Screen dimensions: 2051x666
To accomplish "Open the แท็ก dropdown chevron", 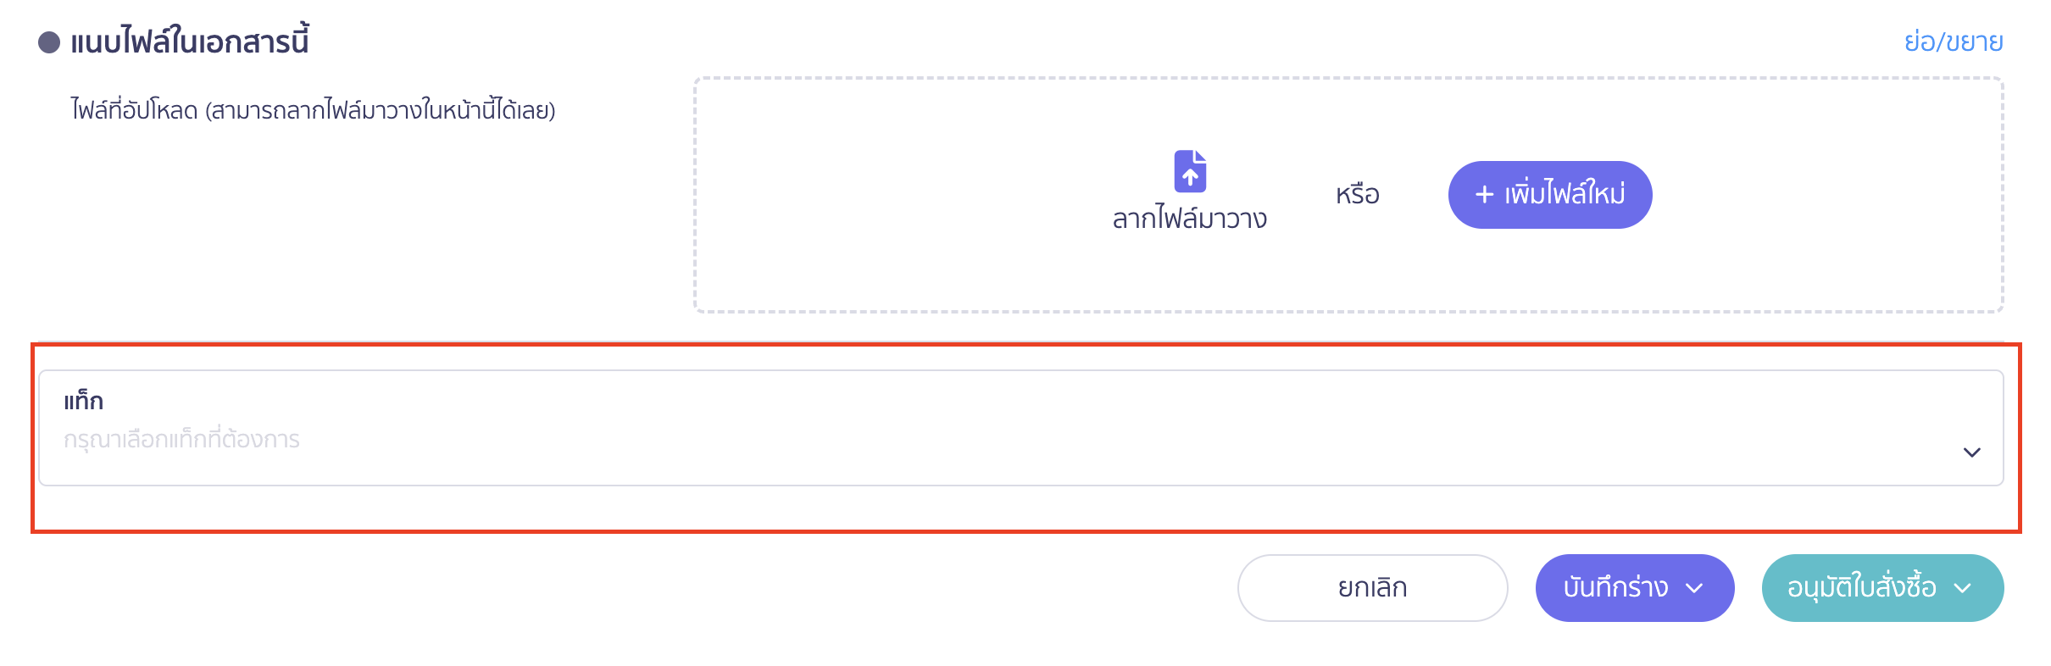I will tap(1972, 452).
